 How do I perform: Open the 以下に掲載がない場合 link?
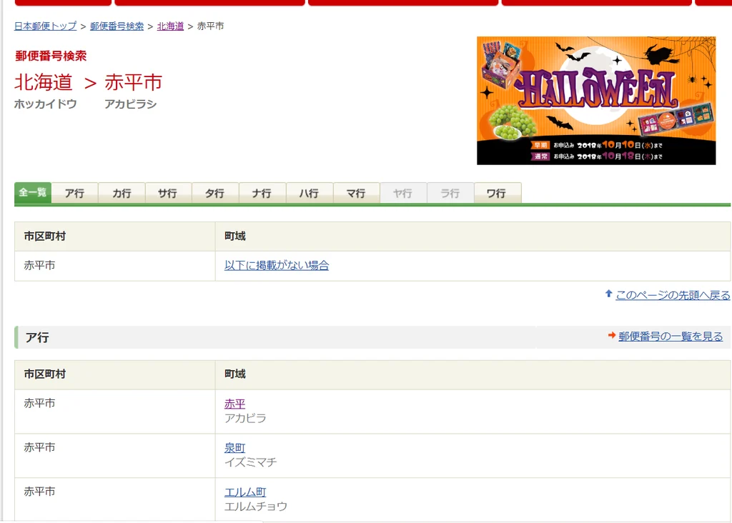(x=277, y=266)
